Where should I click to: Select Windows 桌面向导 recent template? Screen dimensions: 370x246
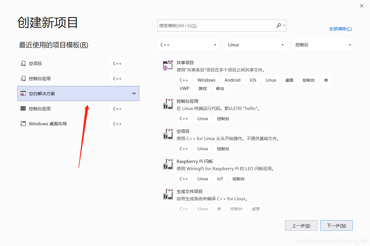(x=78, y=124)
